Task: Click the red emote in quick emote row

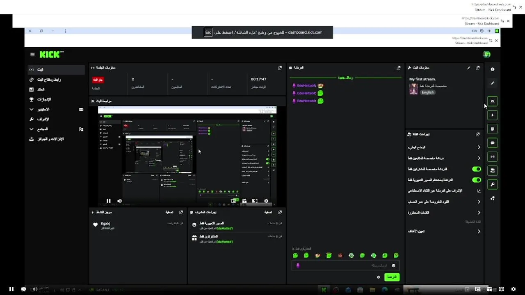Action: coord(340,256)
